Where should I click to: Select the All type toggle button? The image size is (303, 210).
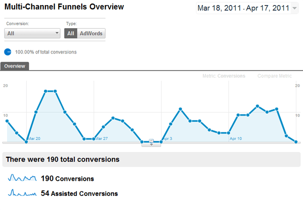tap(71, 33)
